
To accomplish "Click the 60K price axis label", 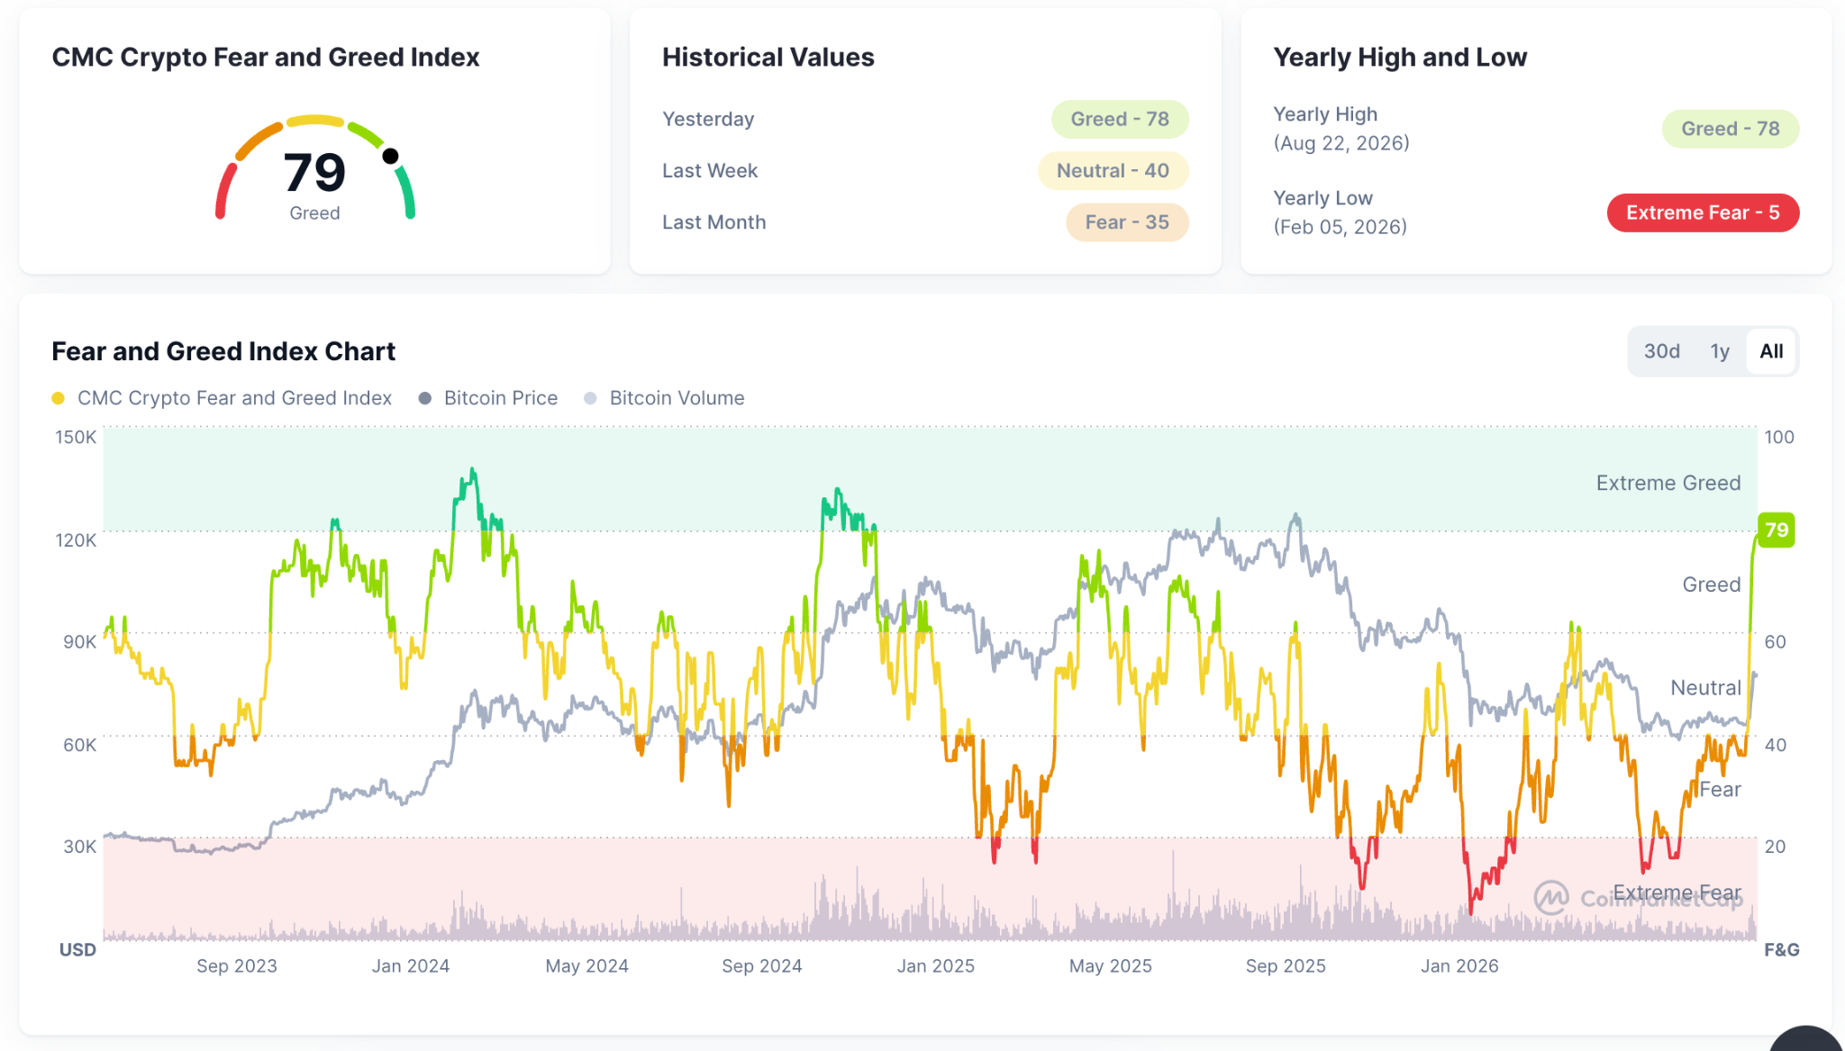I will [x=79, y=745].
